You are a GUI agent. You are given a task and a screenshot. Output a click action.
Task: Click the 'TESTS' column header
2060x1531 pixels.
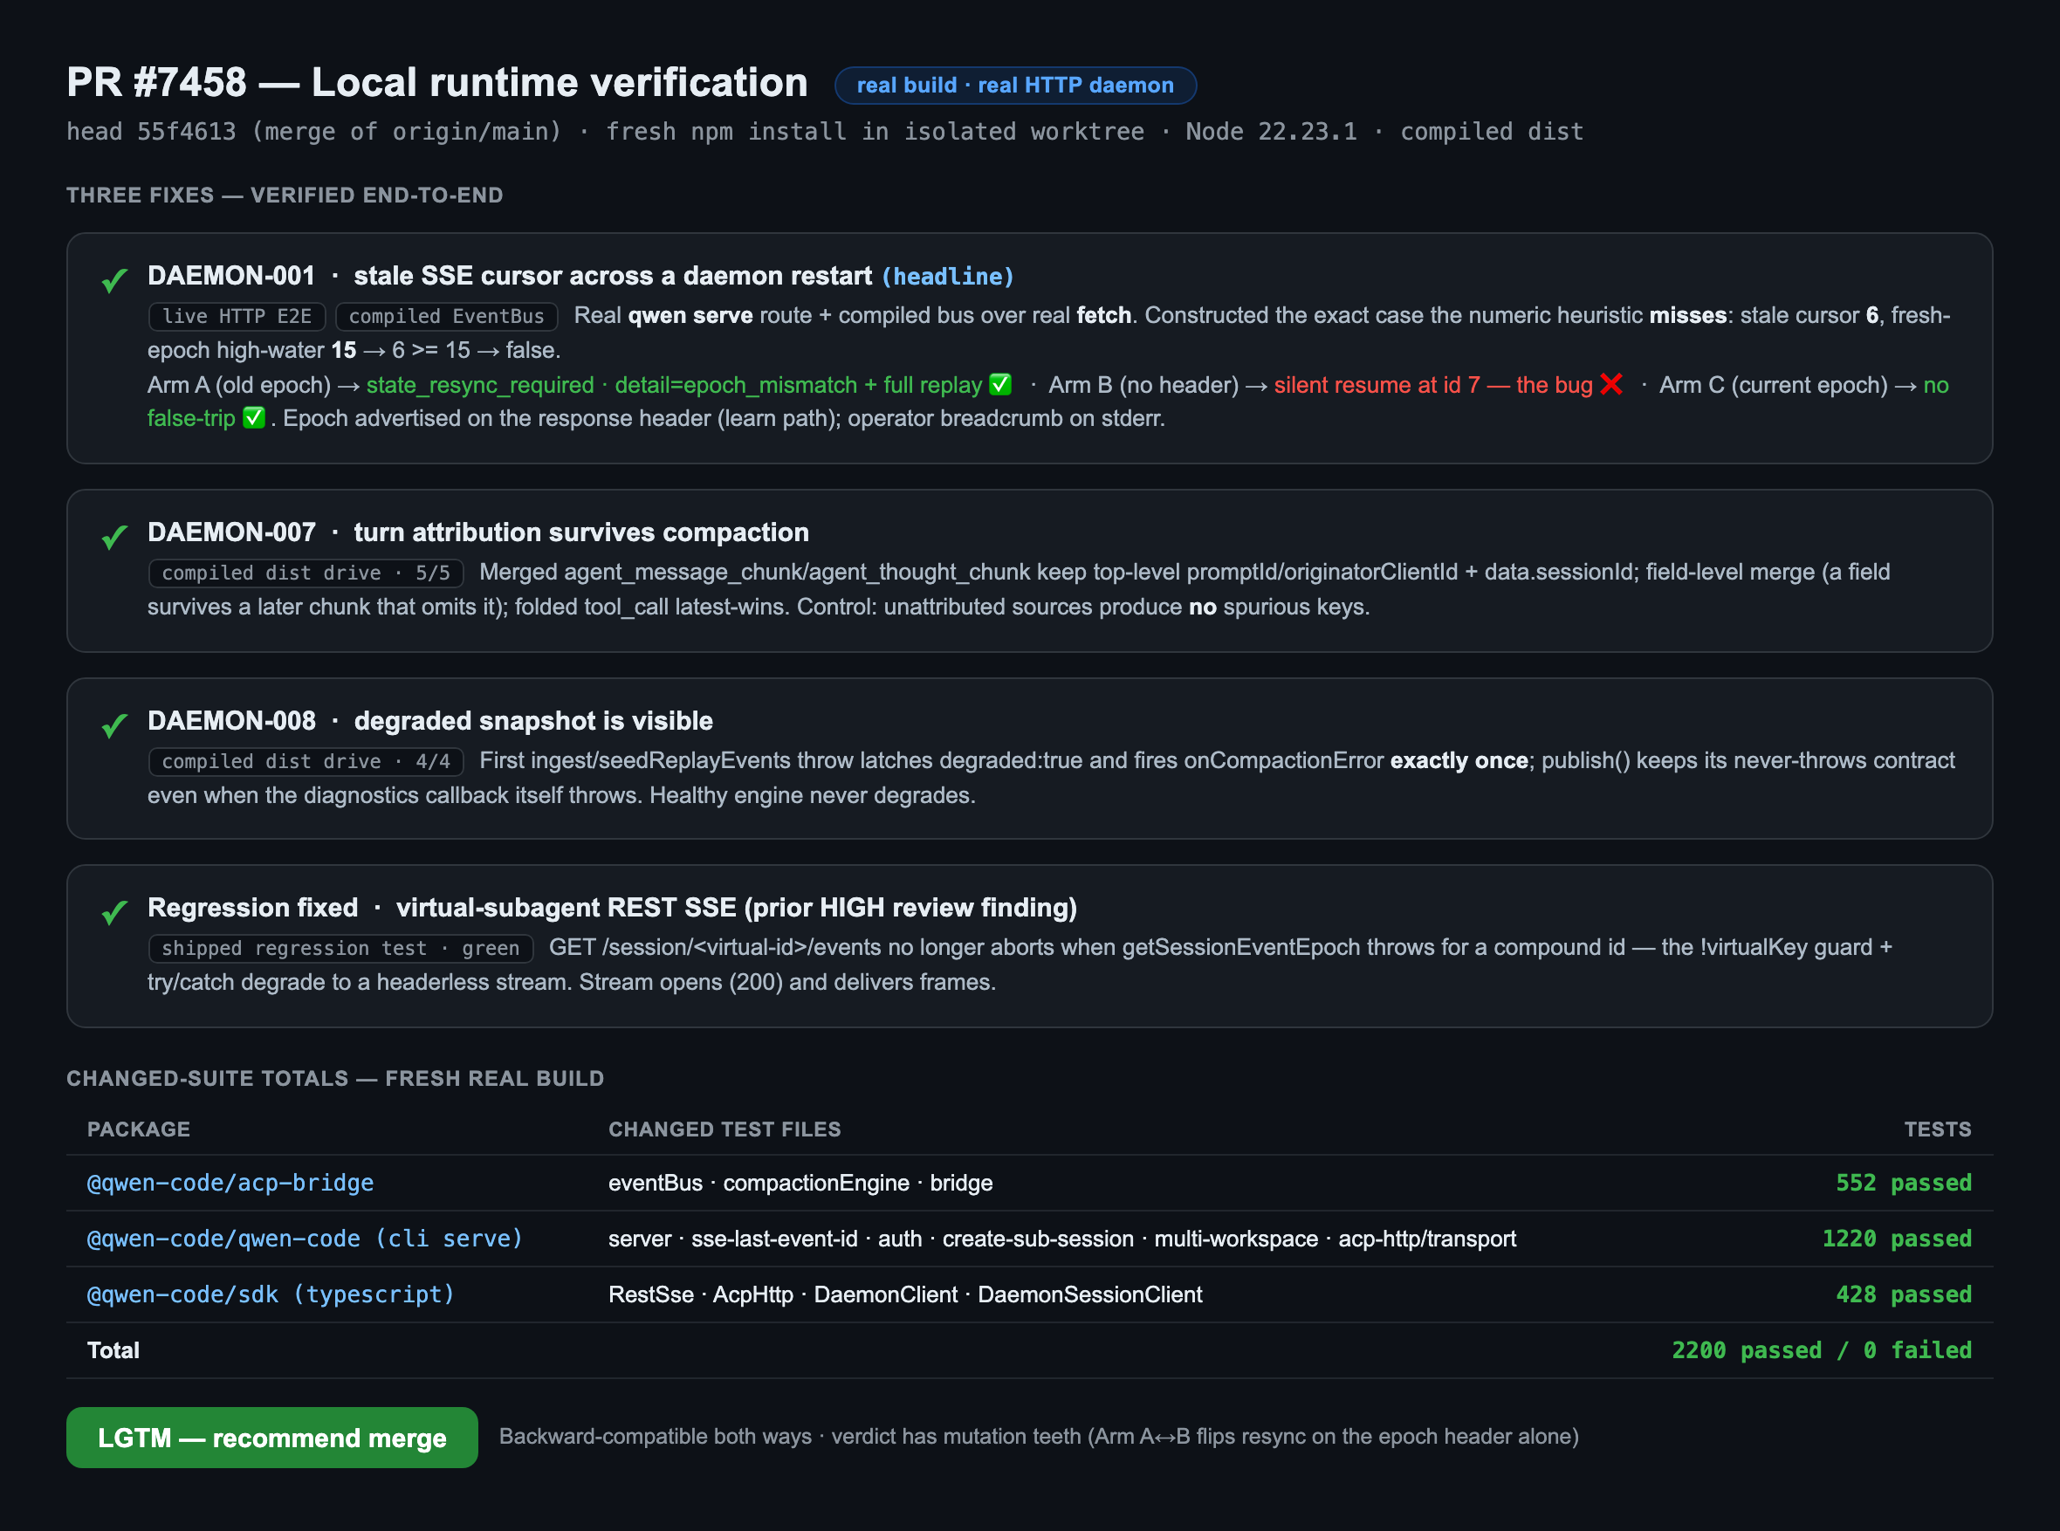[x=1938, y=1129]
